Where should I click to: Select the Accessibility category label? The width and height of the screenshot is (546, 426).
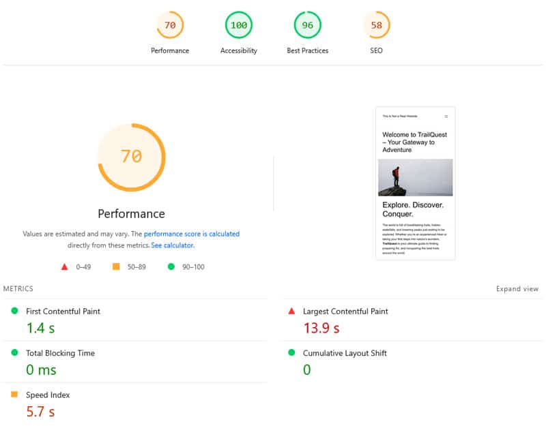(x=238, y=50)
